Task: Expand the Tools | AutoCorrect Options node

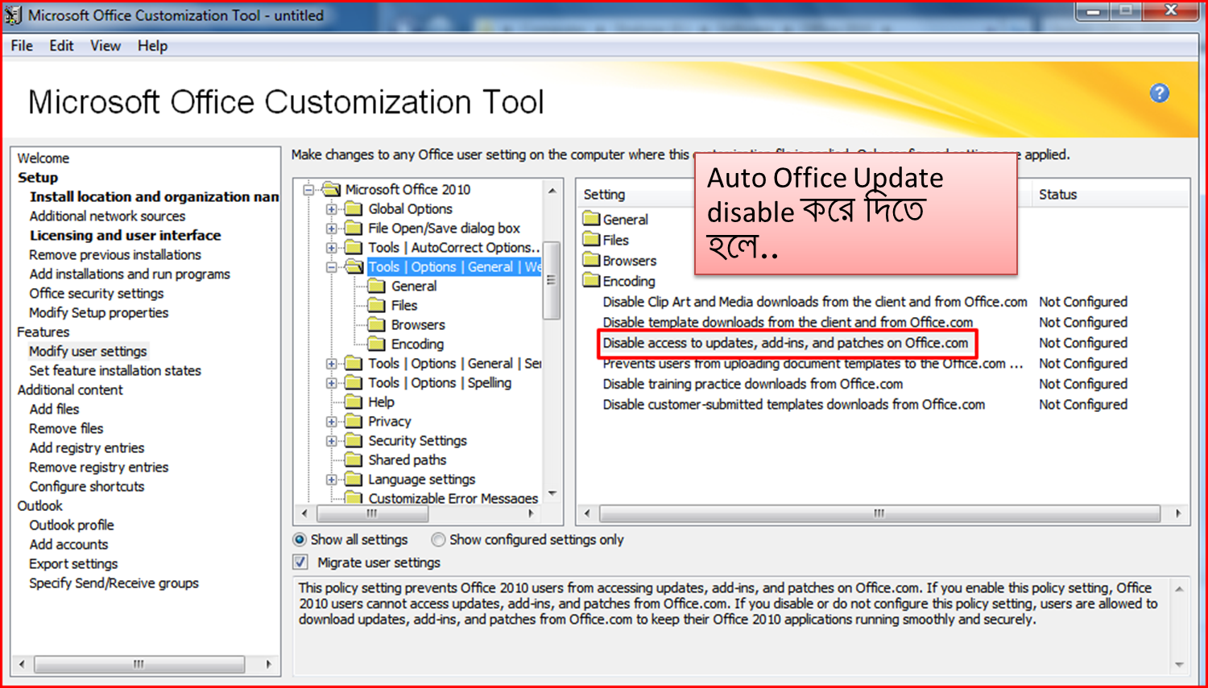Action: click(331, 248)
